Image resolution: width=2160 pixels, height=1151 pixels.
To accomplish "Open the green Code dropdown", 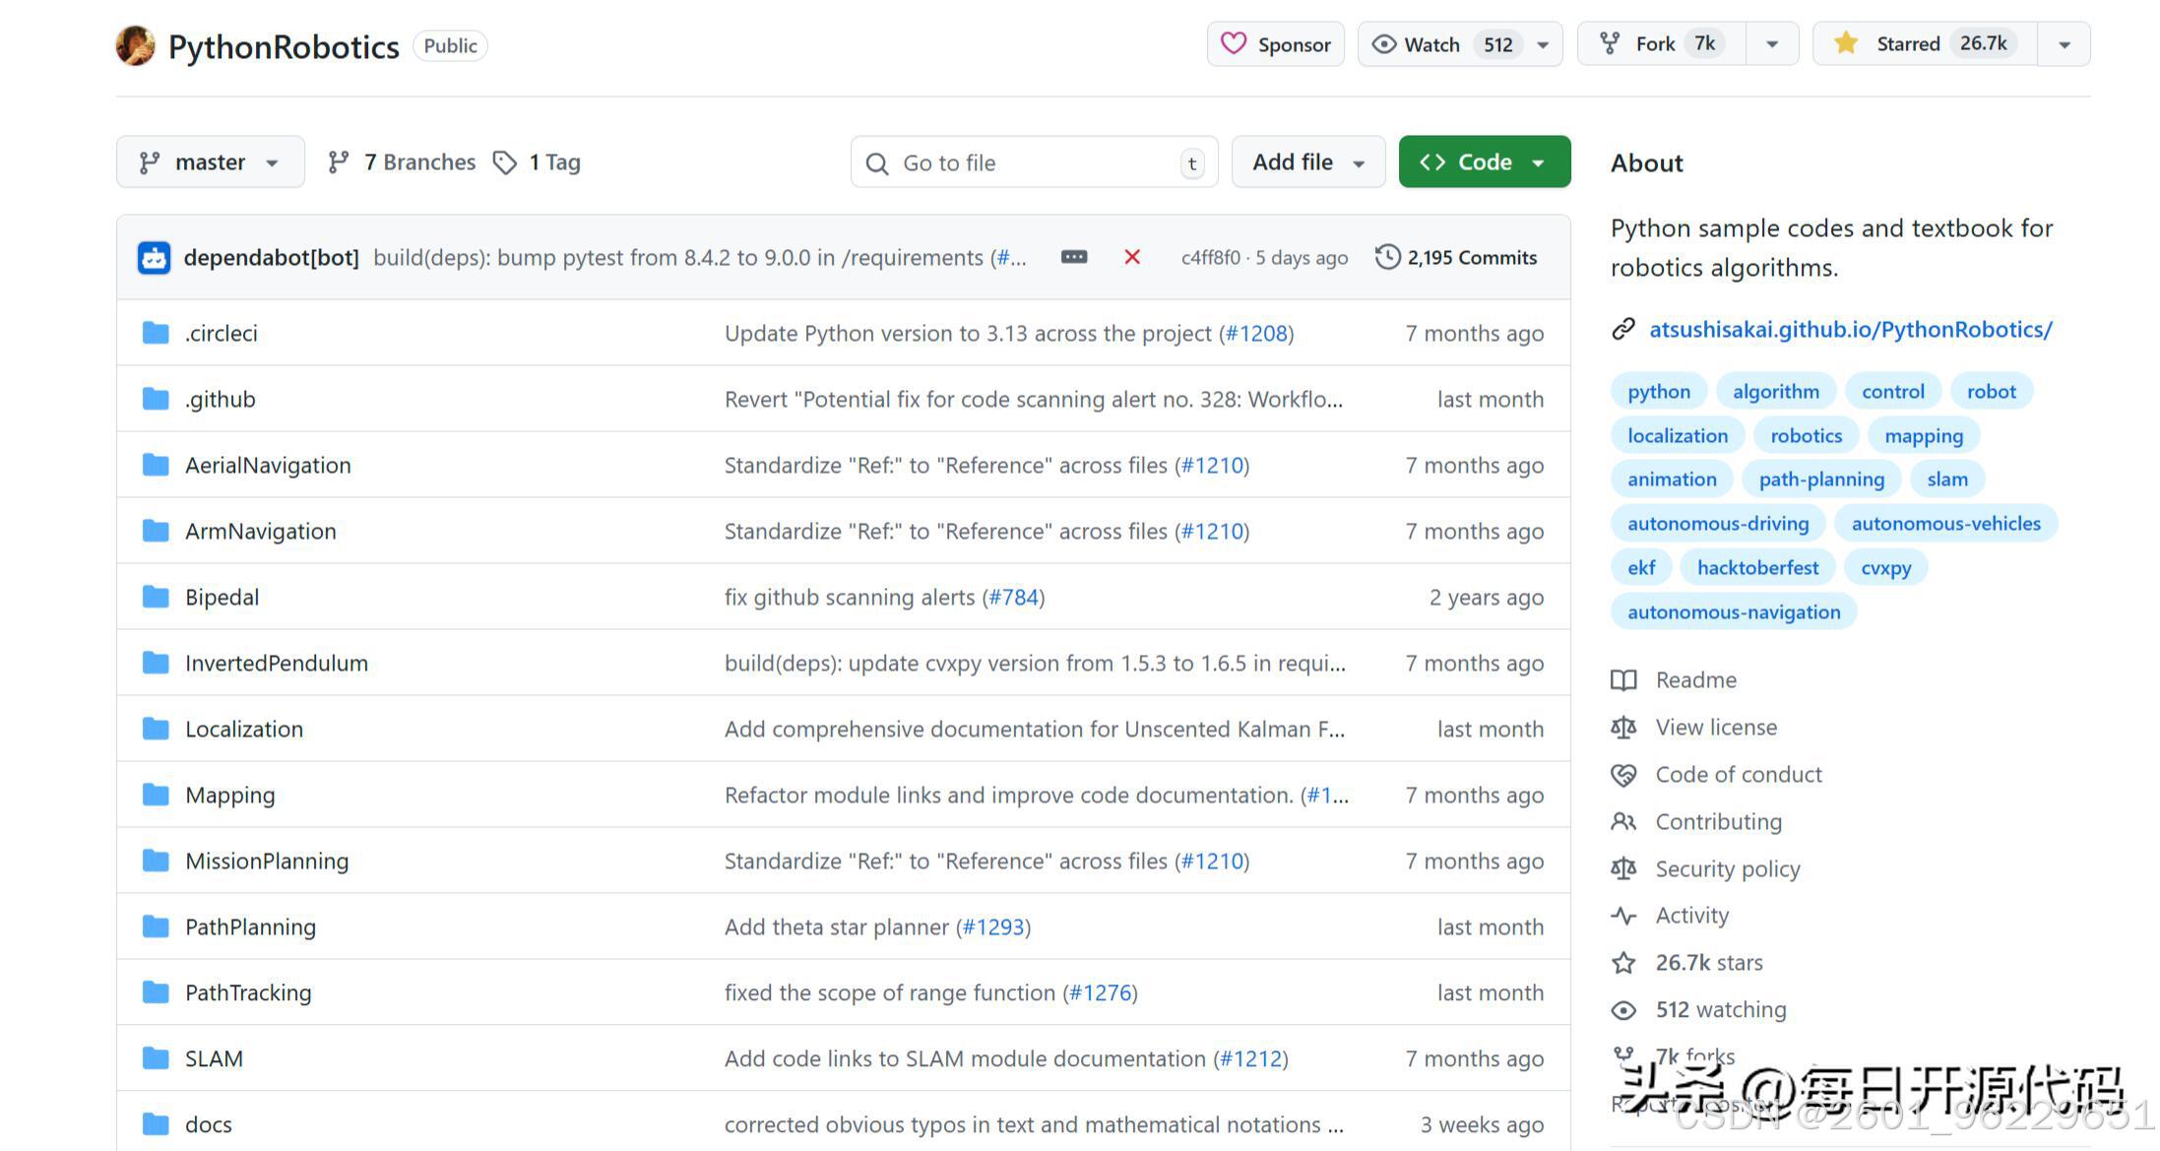I will click(x=1485, y=161).
